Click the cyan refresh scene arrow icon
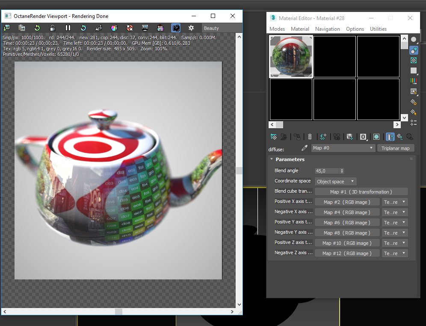 (x=83, y=28)
